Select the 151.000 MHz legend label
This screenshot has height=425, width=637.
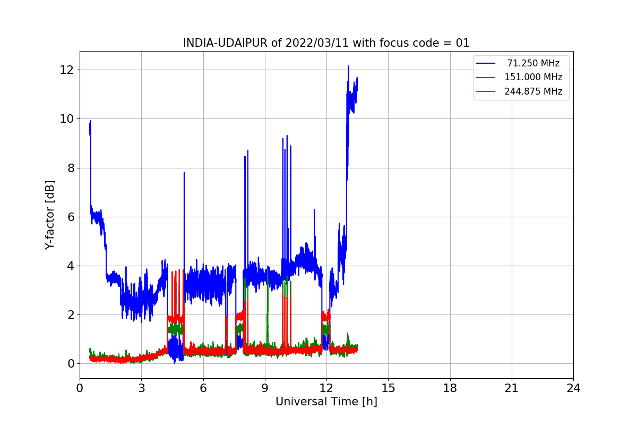tap(533, 77)
